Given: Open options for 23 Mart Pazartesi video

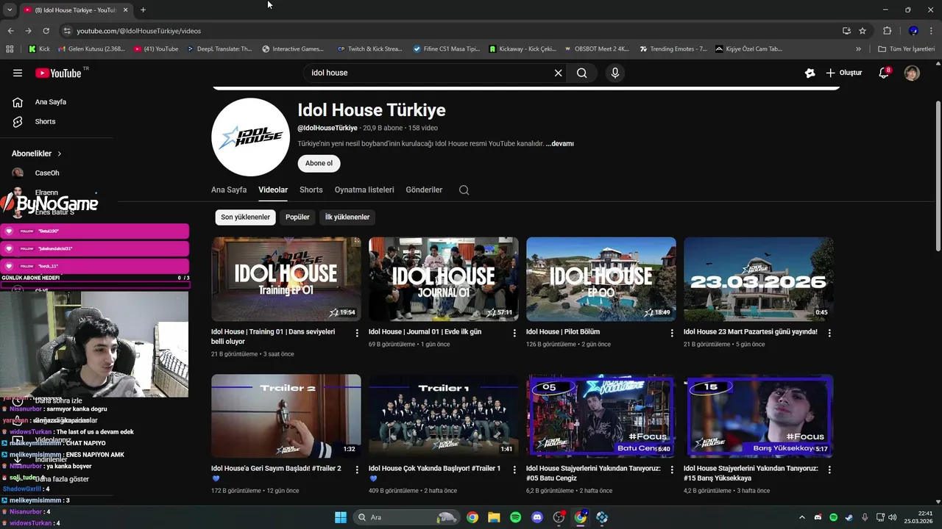Looking at the screenshot, I should (829, 333).
